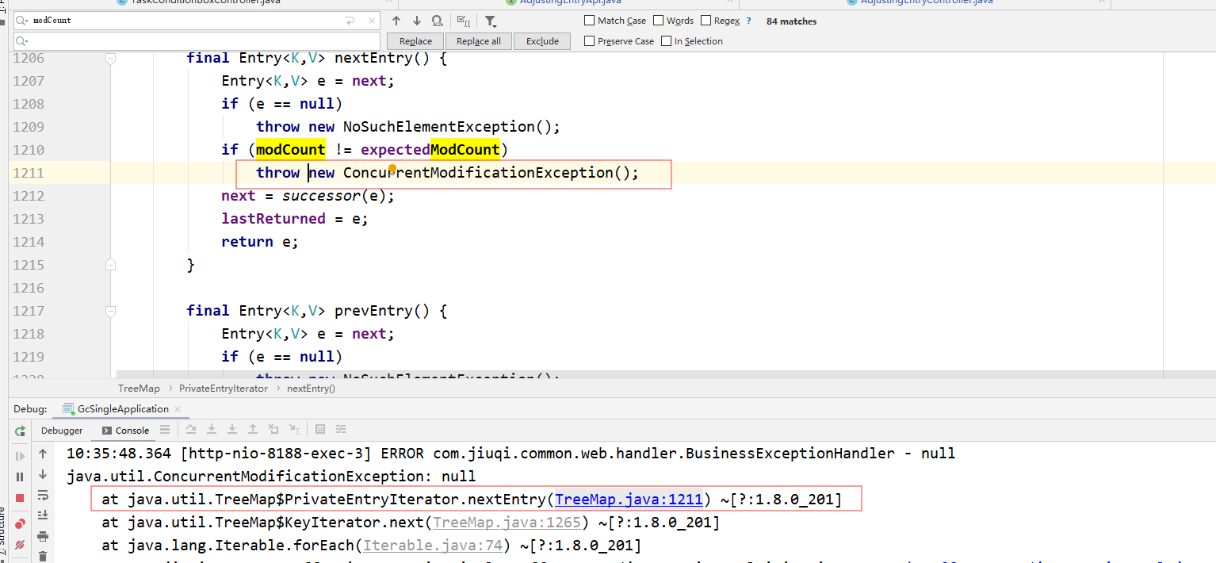This screenshot has width=1216, height=563.
Task: Turn on Regex search option
Action: (x=706, y=21)
